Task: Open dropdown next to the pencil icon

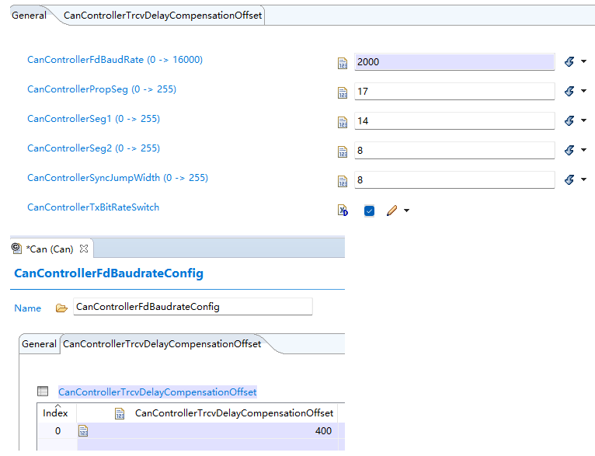Action: point(406,211)
